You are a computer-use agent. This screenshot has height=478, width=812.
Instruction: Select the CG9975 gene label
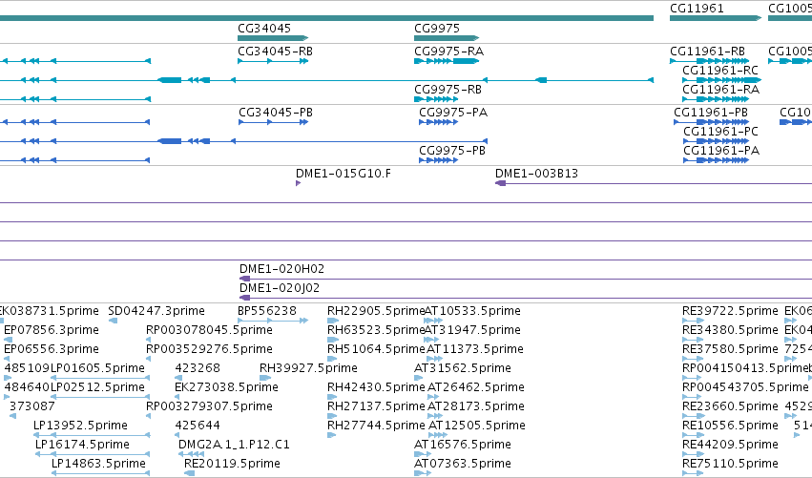tap(437, 29)
